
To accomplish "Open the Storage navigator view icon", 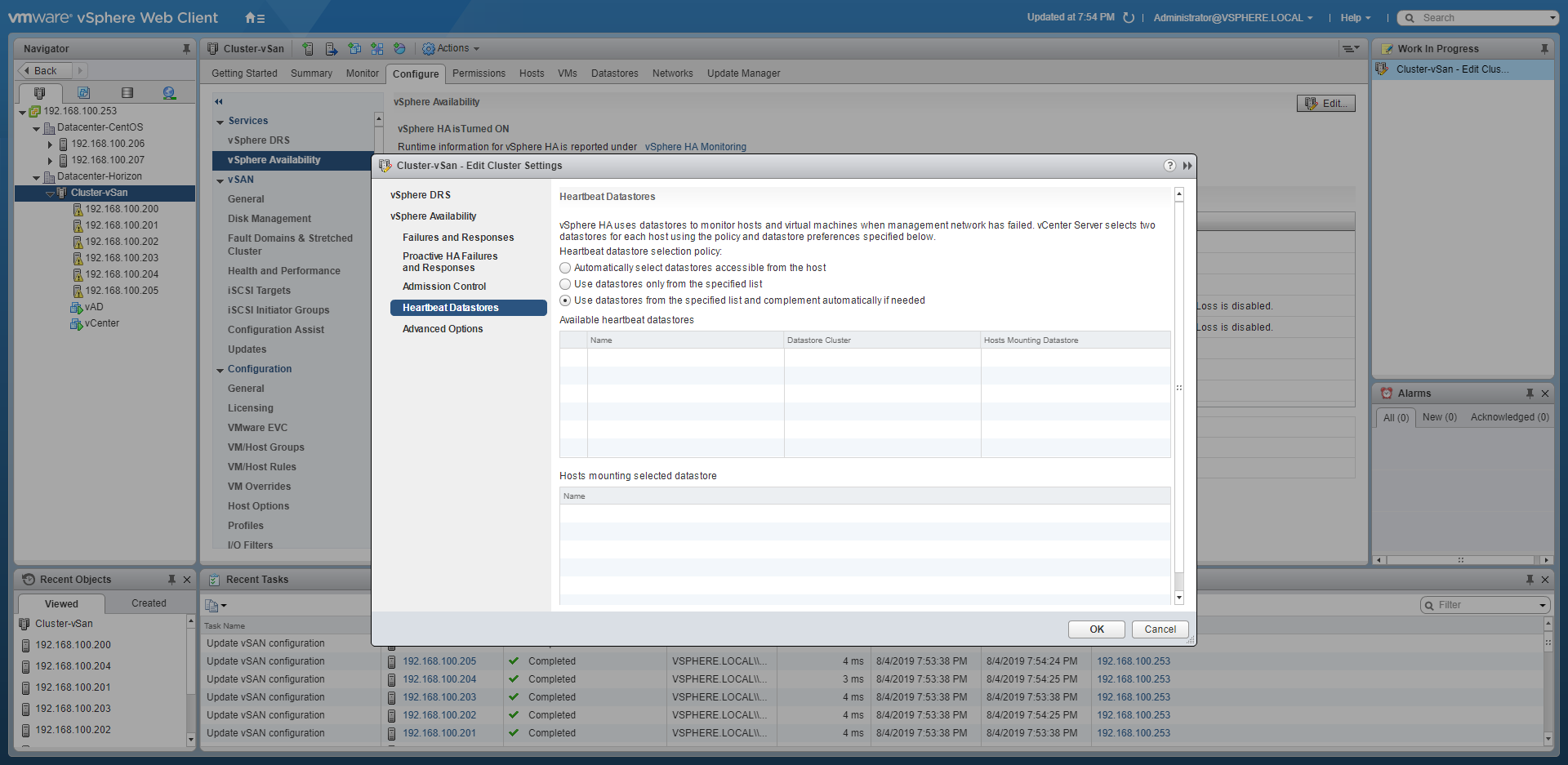I will pyautogui.click(x=127, y=93).
